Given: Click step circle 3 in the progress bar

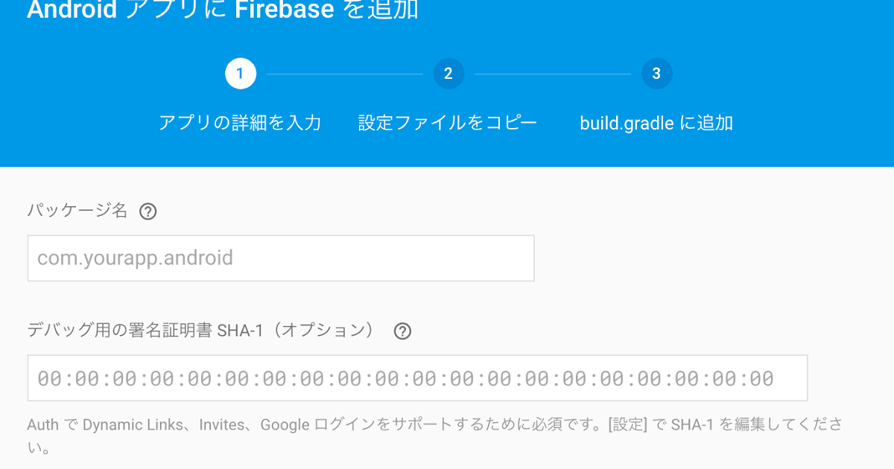Looking at the screenshot, I should (656, 73).
